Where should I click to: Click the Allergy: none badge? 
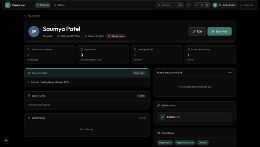pos(116,36)
